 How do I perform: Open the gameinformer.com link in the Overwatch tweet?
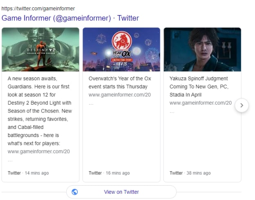[x=120, y=95]
